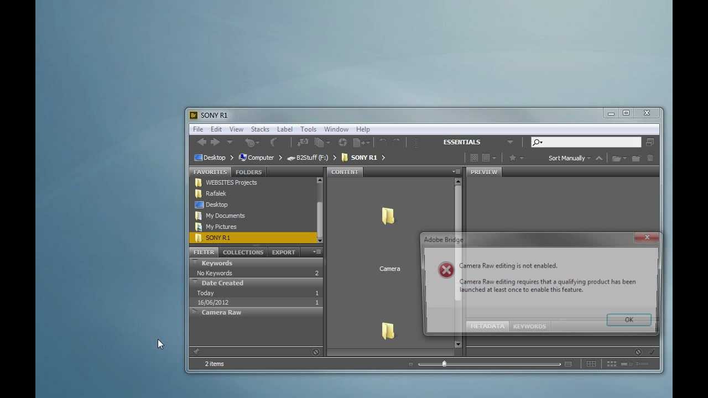Select the Camera folder thumbnail

coord(388,216)
